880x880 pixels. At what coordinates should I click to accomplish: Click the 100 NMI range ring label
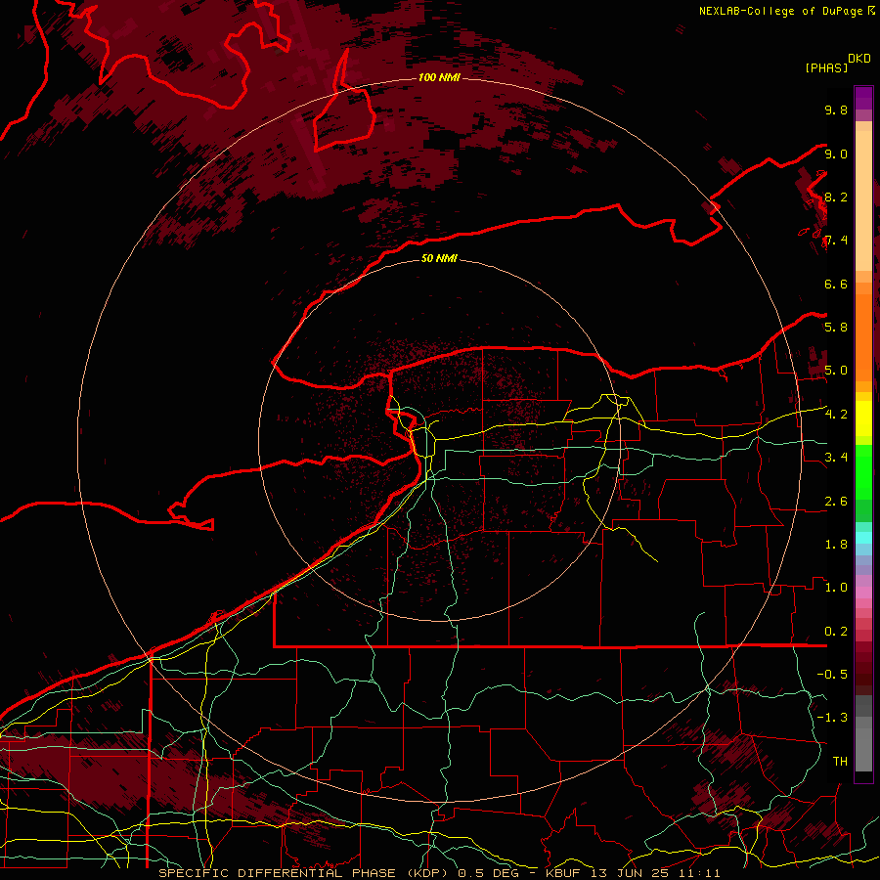[x=439, y=77]
